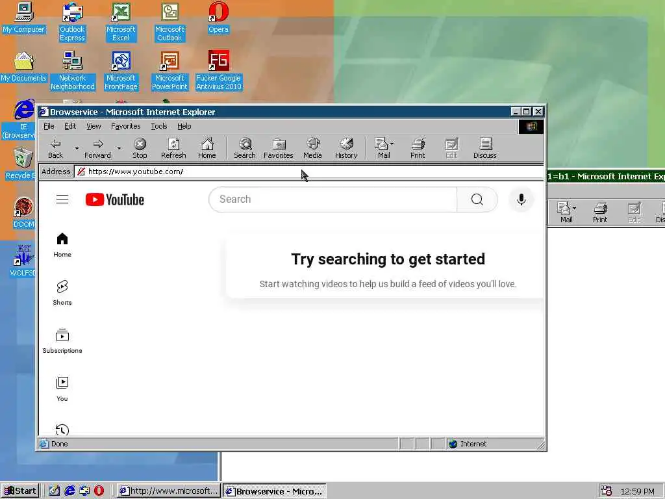Click the Start button
The height and width of the screenshot is (499, 665).
point(20,491)
